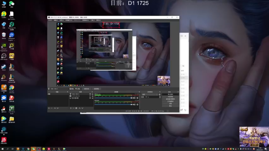Click OBS icon in Windows taskbar
The width and height of the screenshot is (269, 151).
click(38, 149)
